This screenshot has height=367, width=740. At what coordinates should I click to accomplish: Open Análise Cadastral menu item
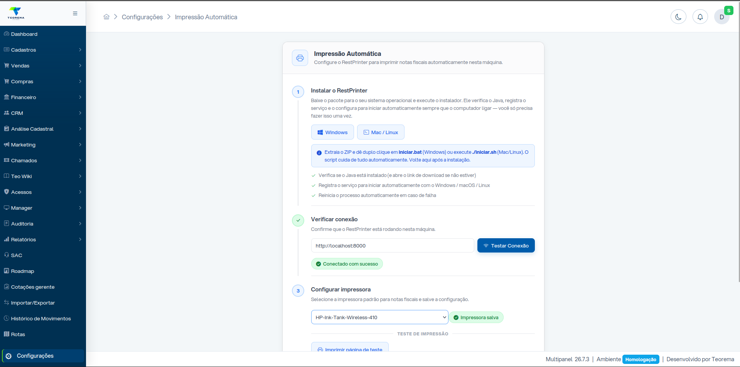43,129
